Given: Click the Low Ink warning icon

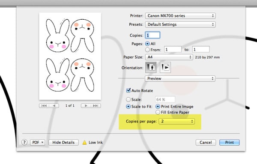Looking at the screenshot, I should pos(84,142).
